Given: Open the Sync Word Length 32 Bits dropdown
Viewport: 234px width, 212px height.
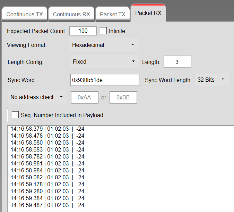Looking at the screenshot, I should 211,80.
